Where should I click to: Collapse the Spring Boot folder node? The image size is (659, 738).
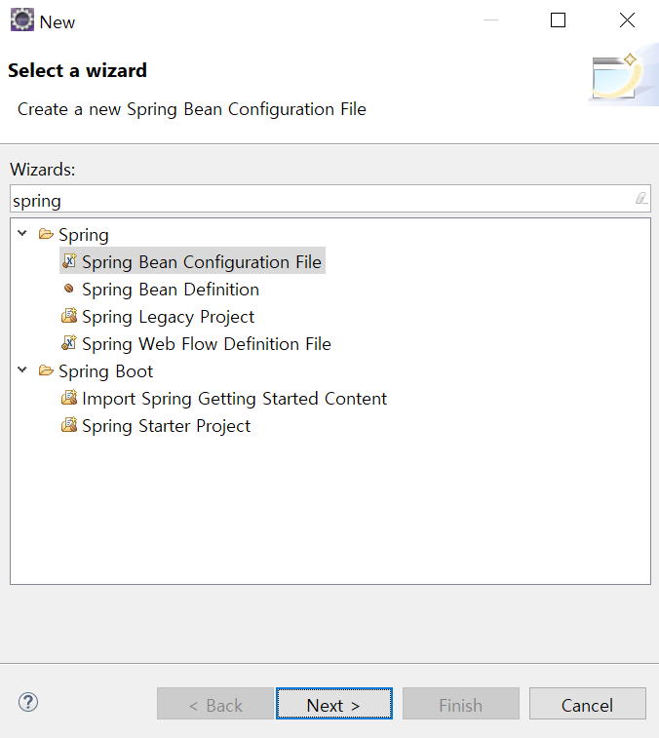tap(22, 369)
